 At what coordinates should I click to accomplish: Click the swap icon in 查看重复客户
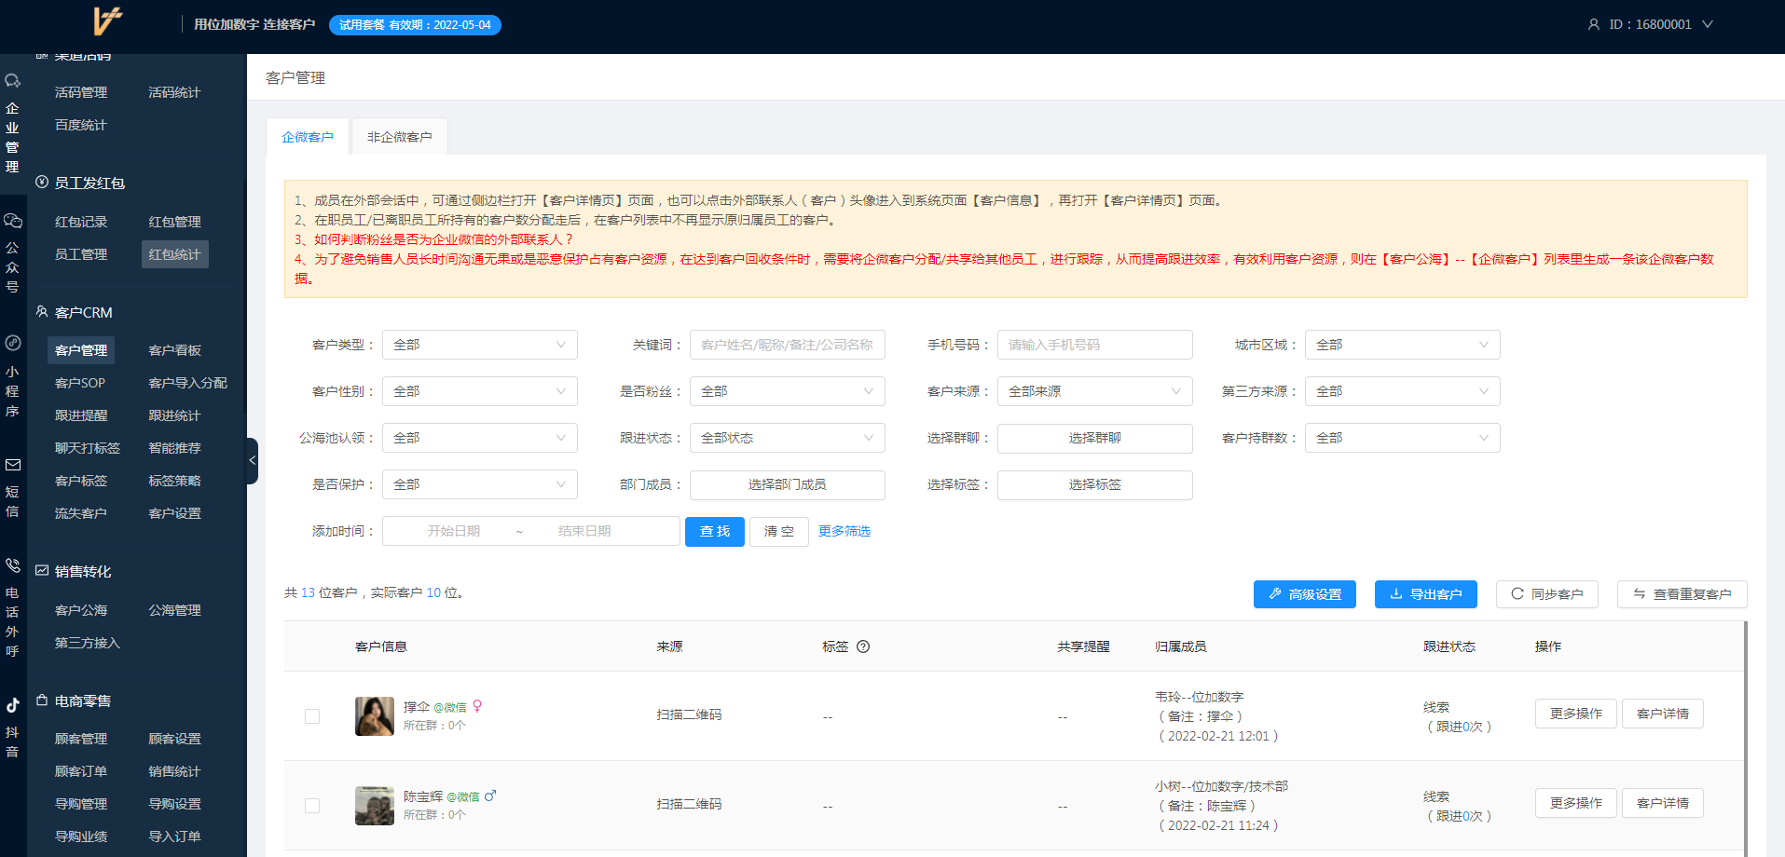(1640, 594)
